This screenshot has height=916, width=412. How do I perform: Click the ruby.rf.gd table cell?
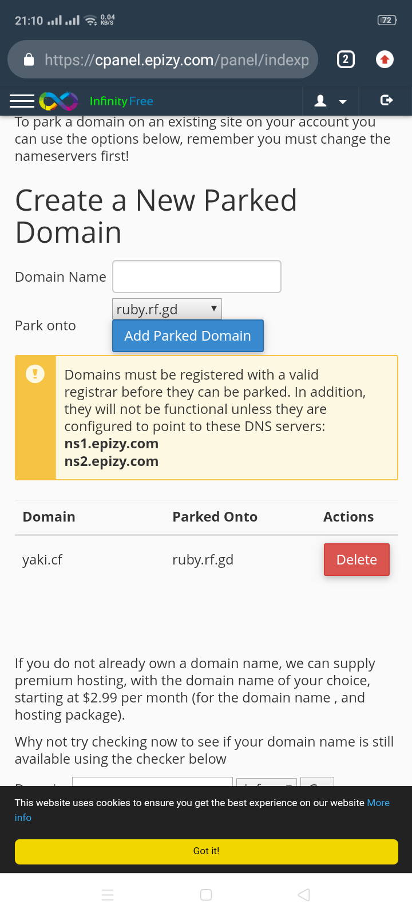click(203, 559)
